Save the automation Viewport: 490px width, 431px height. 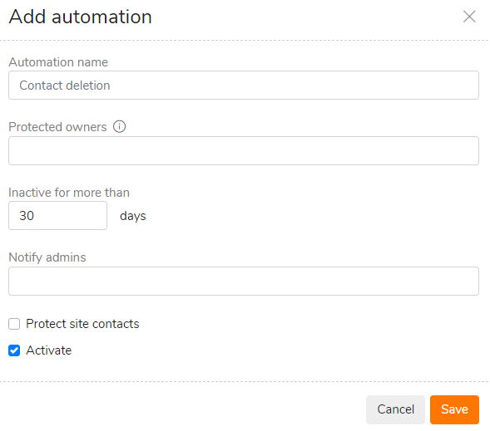click(x=454, y=409)
